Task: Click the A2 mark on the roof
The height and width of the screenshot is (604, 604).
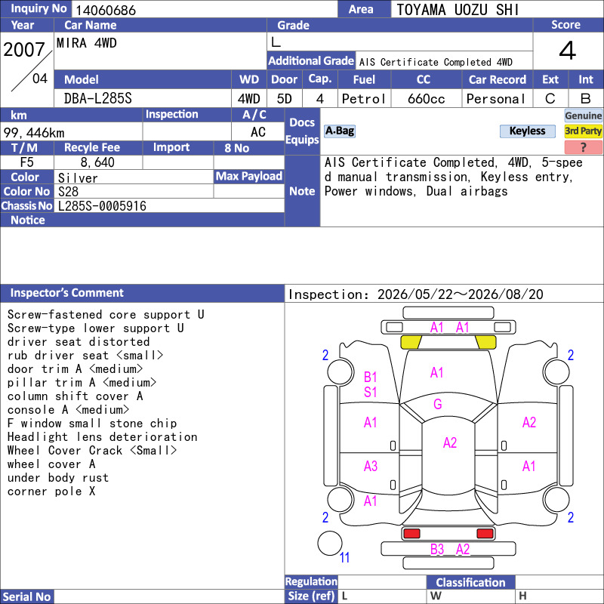Action: (x=450, y=442)
